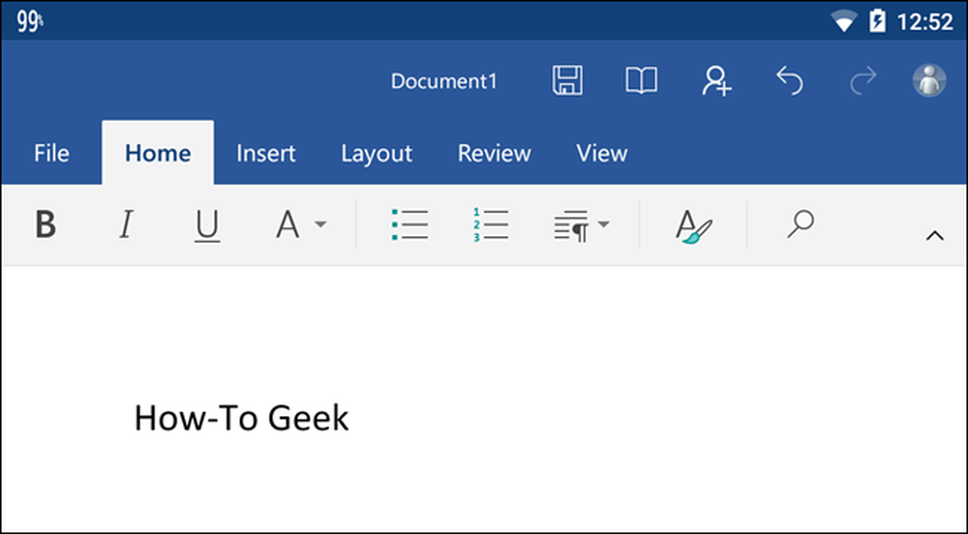Toggle bold formatting
This screenshot has height=534, width=968.
click(45, 223)
